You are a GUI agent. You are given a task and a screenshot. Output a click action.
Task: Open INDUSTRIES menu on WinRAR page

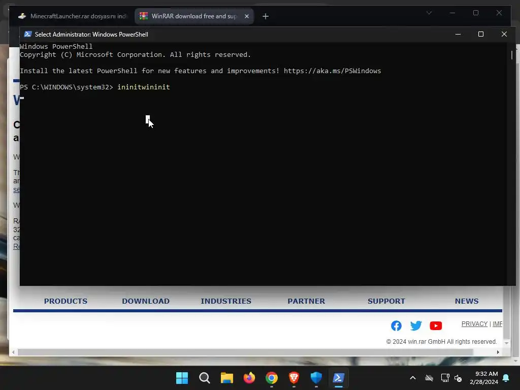point(226,301)
